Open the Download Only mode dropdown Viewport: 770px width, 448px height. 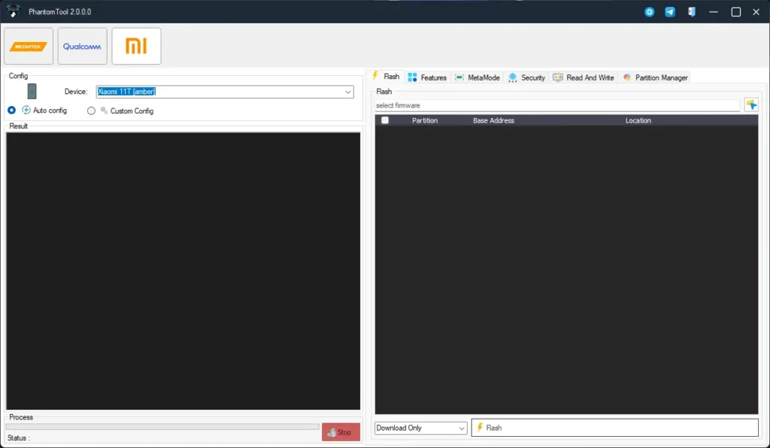tap(421, 428)
